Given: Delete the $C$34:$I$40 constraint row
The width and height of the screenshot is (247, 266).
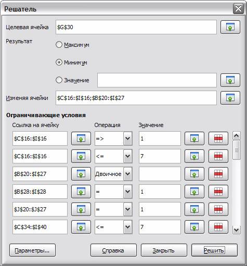Looking at the screenshot, I should pos(218,227).
